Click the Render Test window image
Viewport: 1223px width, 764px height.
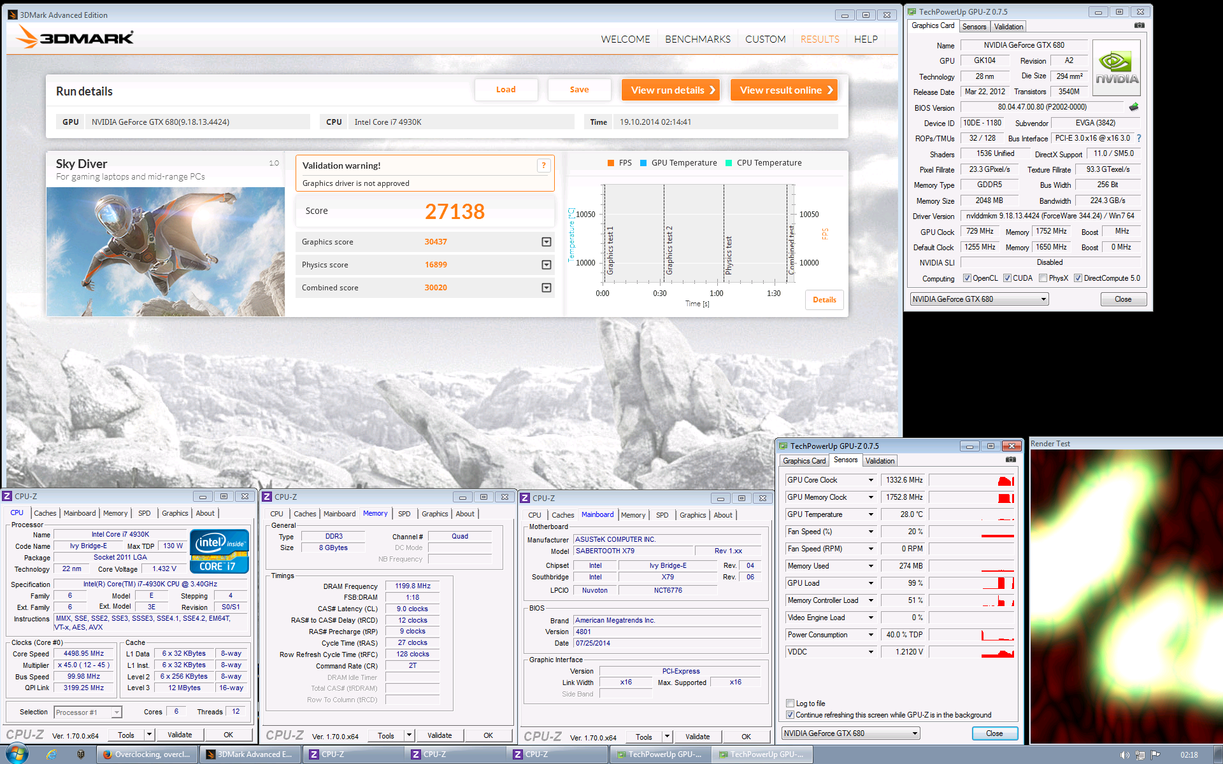pos(1126,597)
